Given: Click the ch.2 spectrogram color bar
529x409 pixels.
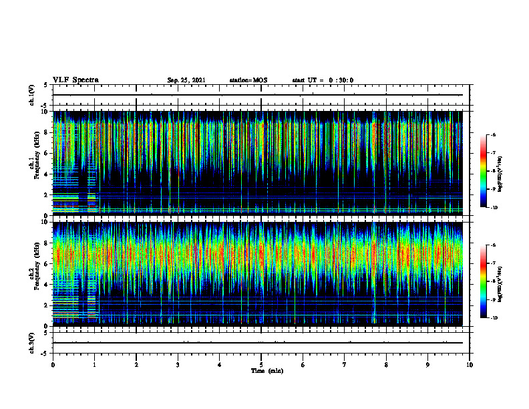Looking at the screenshot, I should click(484, 281).
